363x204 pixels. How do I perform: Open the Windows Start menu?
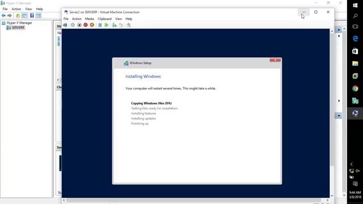(355, 5)
